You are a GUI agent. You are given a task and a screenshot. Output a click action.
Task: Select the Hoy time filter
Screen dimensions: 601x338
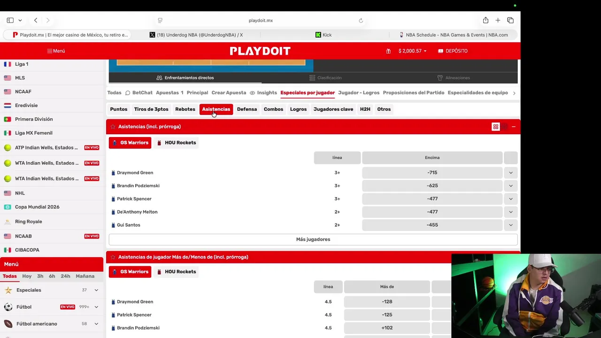pos(27,276)
